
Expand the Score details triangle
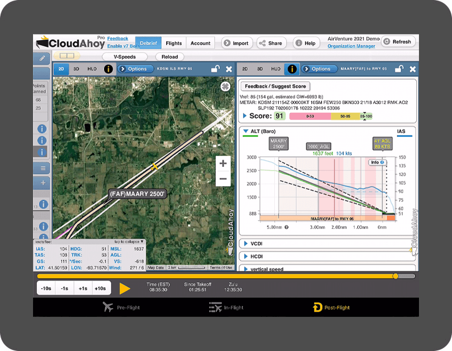(245, 116)
